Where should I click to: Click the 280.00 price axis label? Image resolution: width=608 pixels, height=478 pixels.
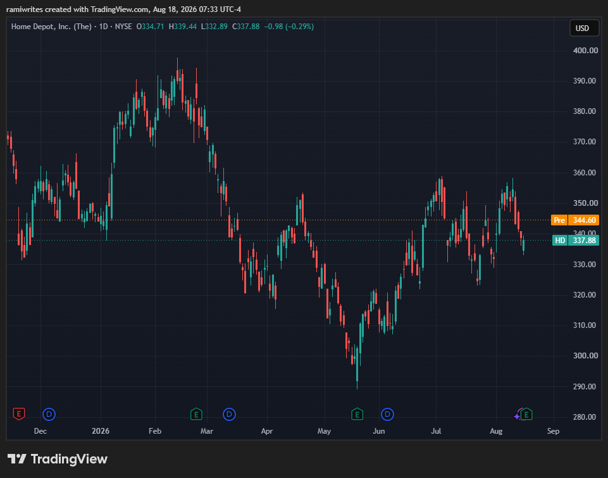585,417
